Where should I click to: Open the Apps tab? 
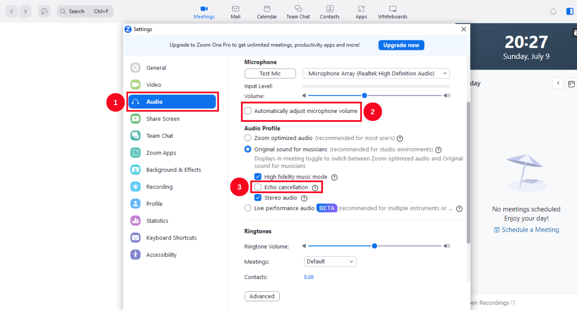coord(361,12)
